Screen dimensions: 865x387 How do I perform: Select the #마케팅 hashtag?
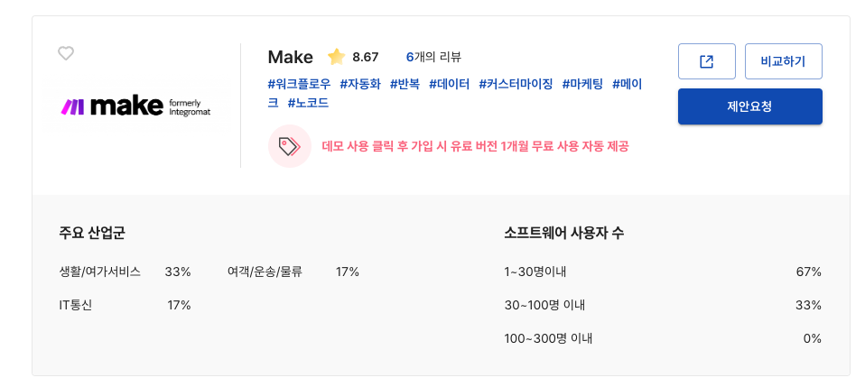click(x=581, y=84)
